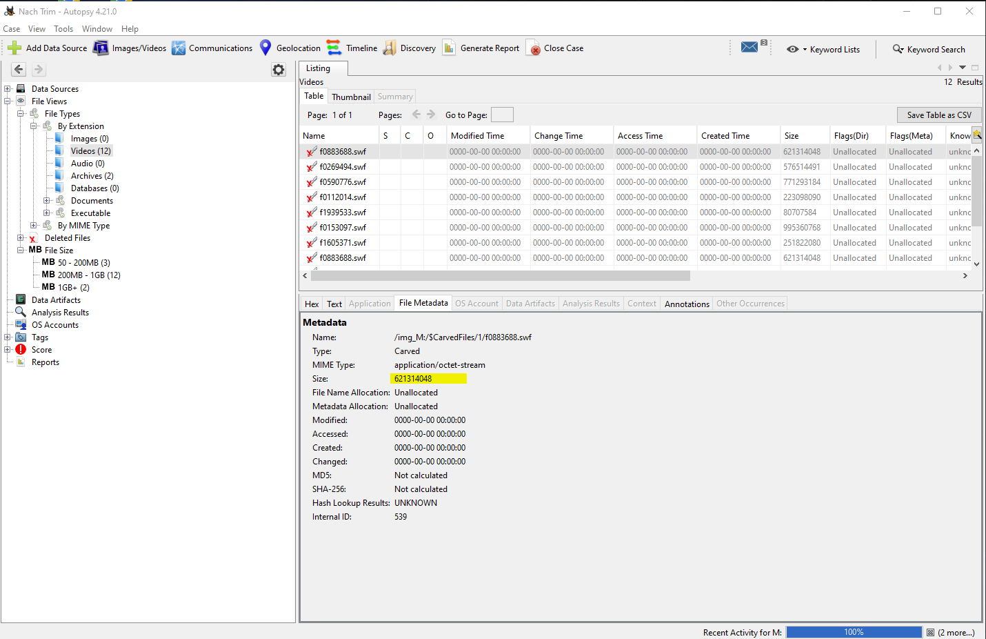
Task: Click the results table horizontal scrollbar
Action: coord(501,275)
